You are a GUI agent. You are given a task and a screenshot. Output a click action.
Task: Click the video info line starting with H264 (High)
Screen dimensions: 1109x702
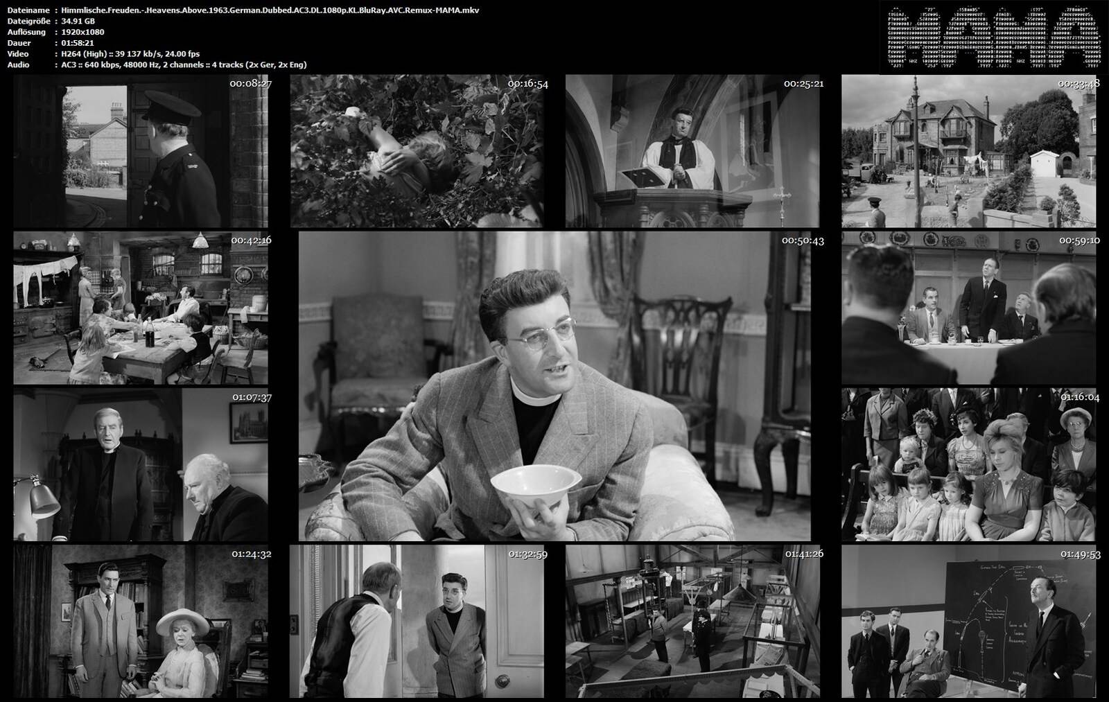pos(130,54)
